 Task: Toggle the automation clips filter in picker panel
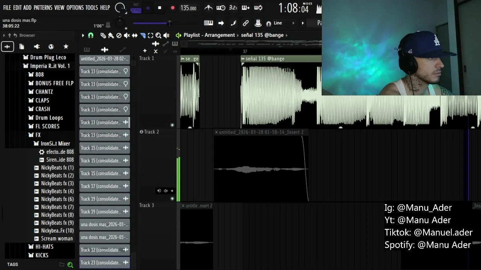pos(123,49)
